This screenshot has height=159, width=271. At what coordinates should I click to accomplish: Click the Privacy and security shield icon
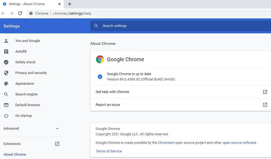tap(6, 73)
